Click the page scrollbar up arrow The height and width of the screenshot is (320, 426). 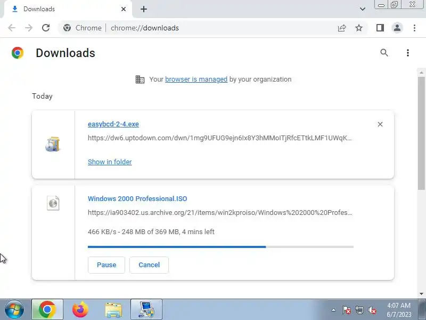421,73
